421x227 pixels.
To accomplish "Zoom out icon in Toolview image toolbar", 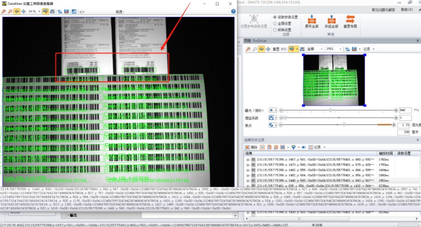I will pos(254,49).
